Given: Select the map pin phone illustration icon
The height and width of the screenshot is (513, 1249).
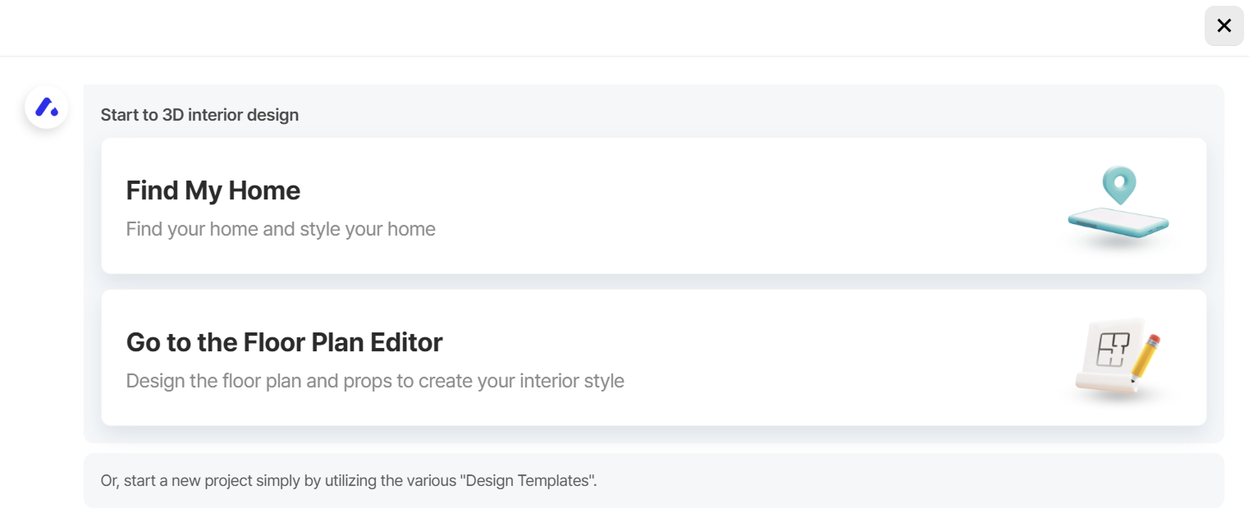Looking at the screenshot, I should click(1118, 205).
